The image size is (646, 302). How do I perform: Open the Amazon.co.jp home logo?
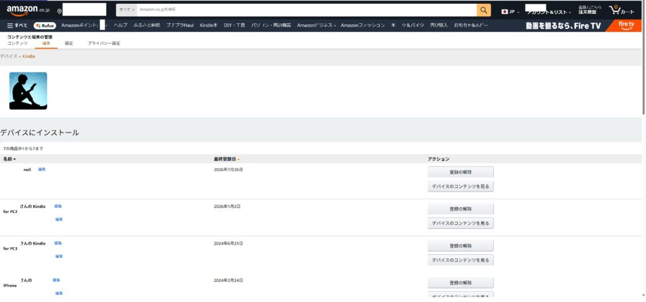click(28, 10)
